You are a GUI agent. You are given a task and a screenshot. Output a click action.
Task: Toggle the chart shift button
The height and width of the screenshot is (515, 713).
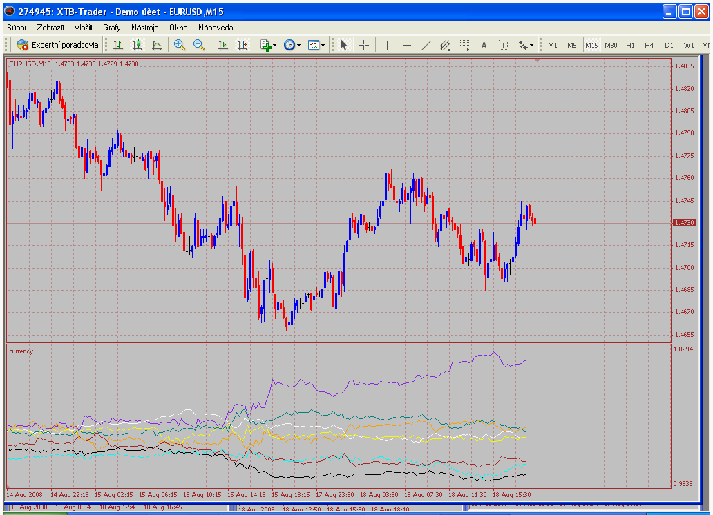242,45
